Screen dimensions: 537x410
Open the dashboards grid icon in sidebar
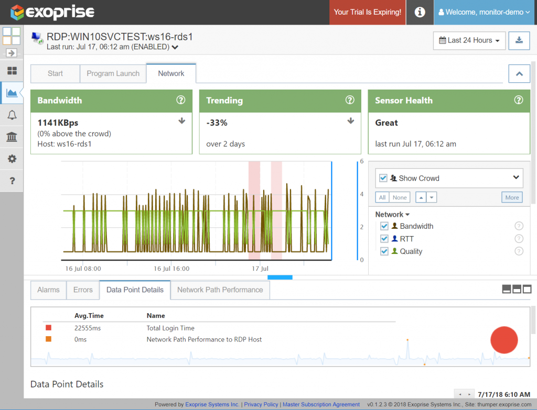[x=12, y=71]
